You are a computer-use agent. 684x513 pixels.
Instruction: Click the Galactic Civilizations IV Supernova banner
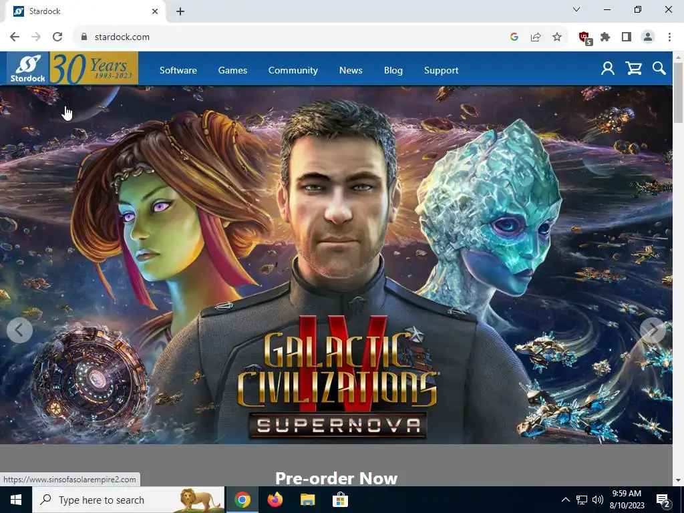tap(337, 265)
